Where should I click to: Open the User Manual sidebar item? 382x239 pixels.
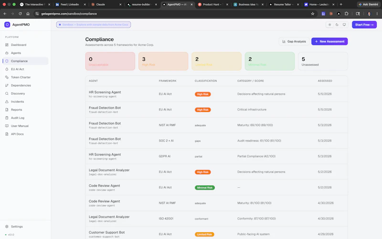(x=20, y=126)
